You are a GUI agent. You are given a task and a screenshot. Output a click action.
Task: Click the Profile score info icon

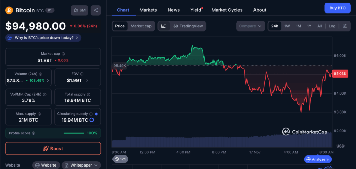coord(33,133)
